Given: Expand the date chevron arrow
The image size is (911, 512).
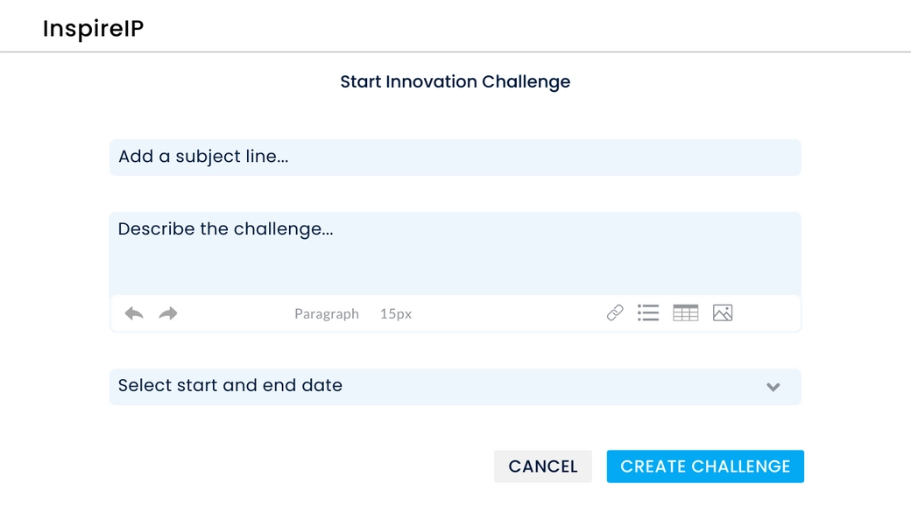Looking at the screenshot, I should pos(773,387).
